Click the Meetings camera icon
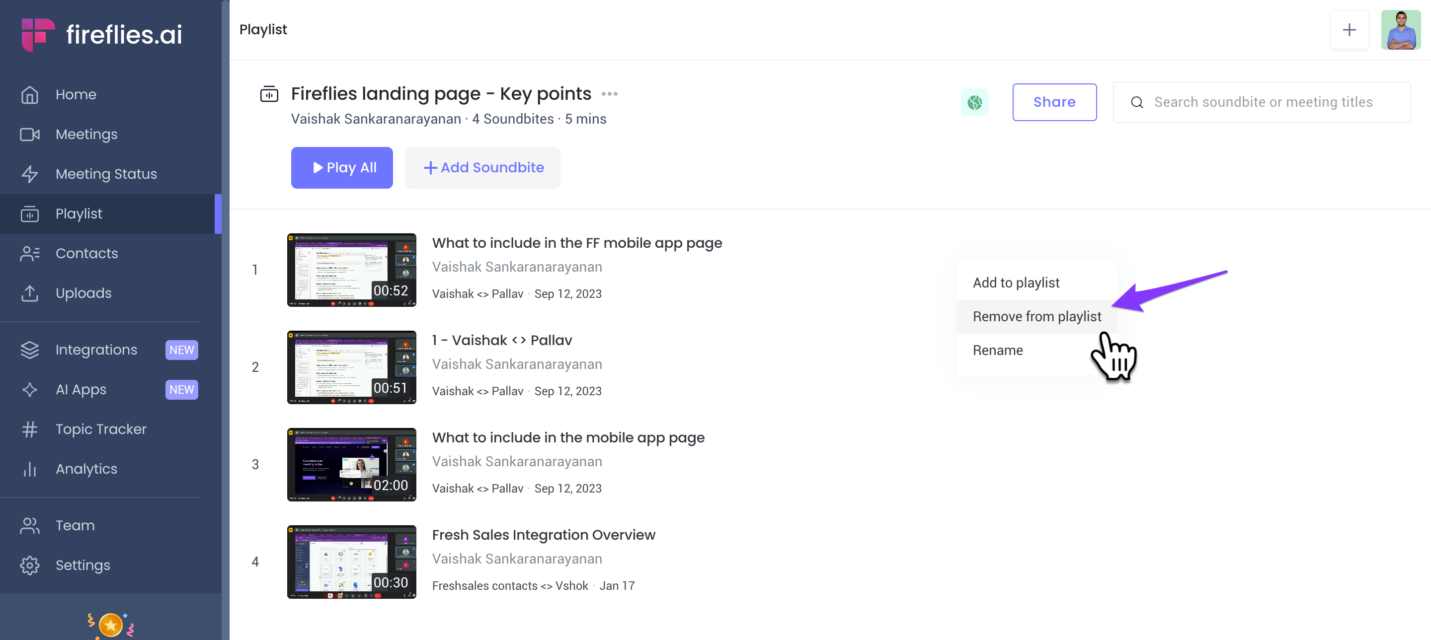This screenshot has height=640, width=1431. pyautogui.click(x=29, y=135)
